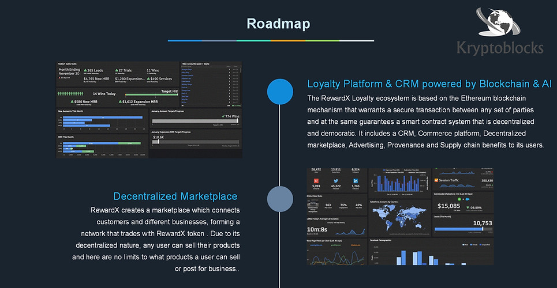The height and width of the screenshot is (288, 557).
Task: Click the LinkedIn icon in the social stats dashboard
Action: tap(356, 181)
